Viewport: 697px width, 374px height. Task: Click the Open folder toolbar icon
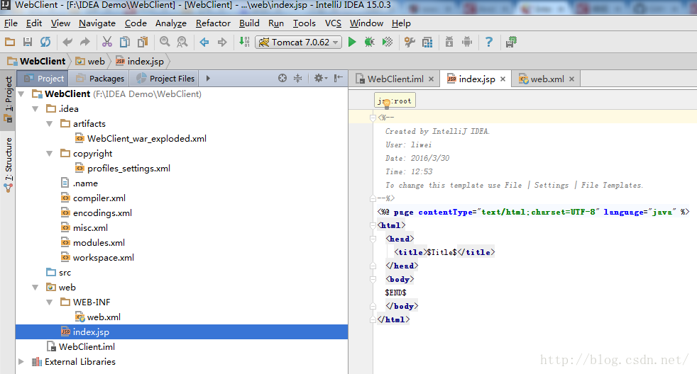10,42
